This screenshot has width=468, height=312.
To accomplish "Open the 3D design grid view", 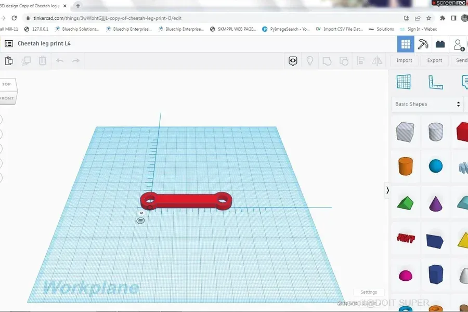I will (406, 44).
